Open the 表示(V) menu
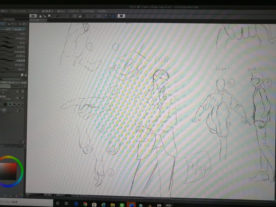 coord(61,11)
